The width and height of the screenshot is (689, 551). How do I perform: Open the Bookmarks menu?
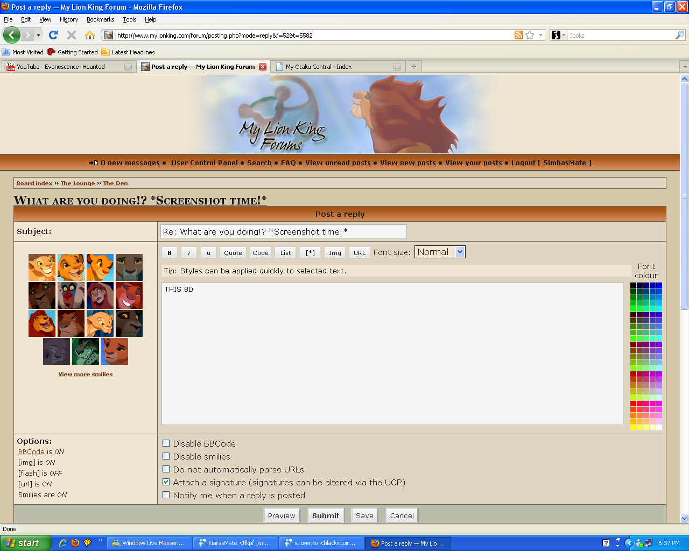(100, 19)
